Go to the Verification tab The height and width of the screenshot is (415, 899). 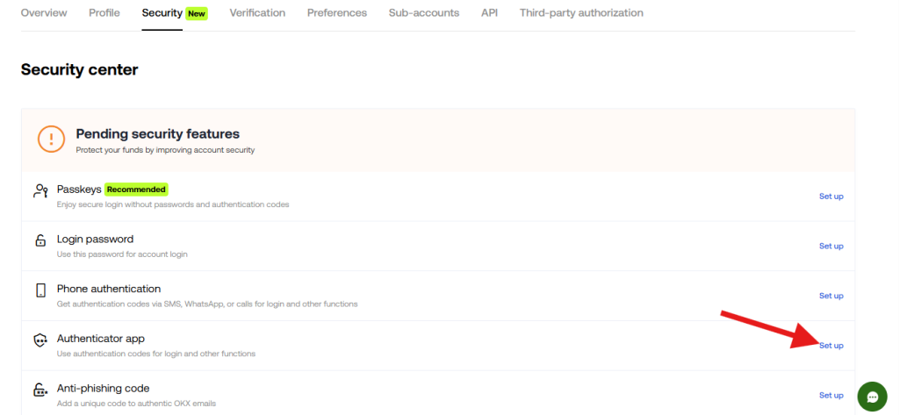coord(257,13)
